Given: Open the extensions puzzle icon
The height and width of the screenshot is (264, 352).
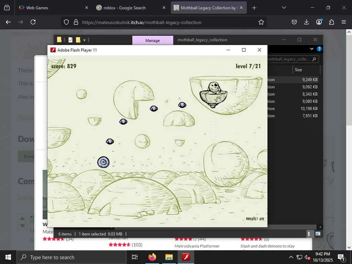Looking at the screenshot, I should (331, 22).
